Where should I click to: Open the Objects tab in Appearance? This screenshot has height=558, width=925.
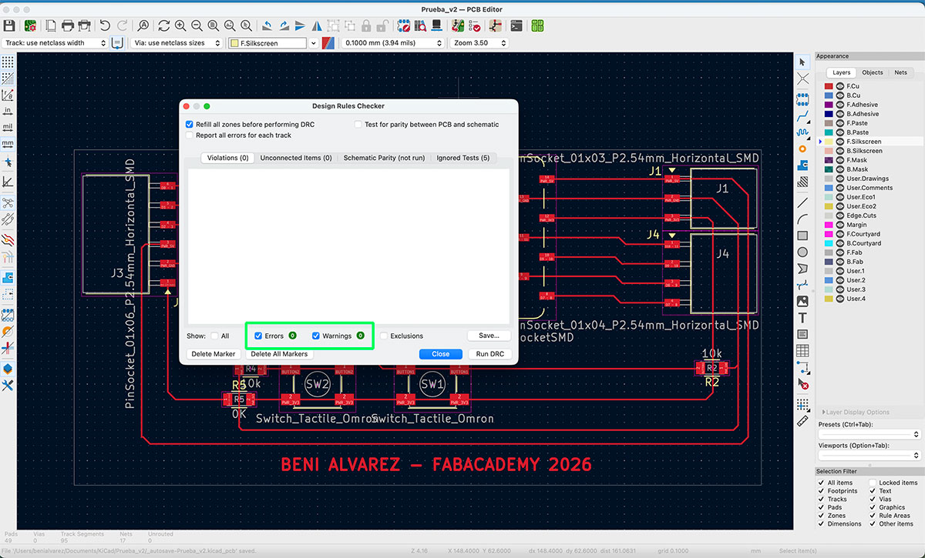click(x=873, y=72)
